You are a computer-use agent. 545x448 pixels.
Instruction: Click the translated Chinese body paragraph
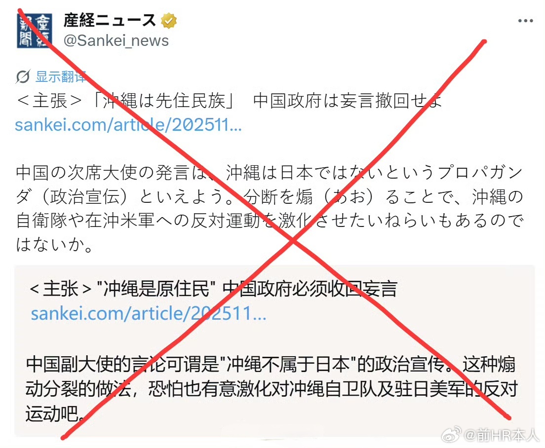coord(272,389)
